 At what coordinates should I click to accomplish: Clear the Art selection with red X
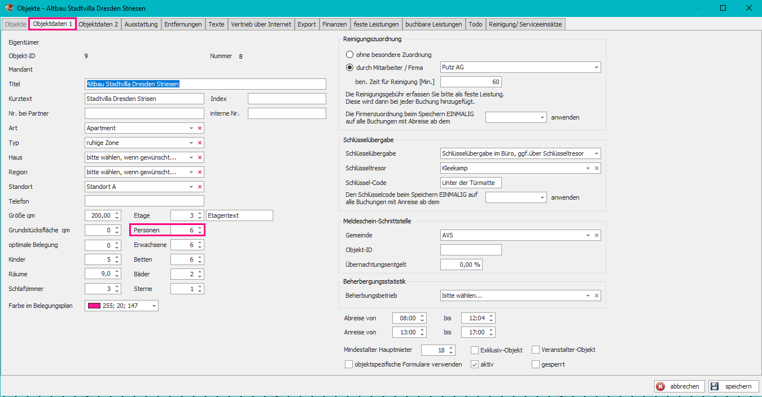click(200, 128)
